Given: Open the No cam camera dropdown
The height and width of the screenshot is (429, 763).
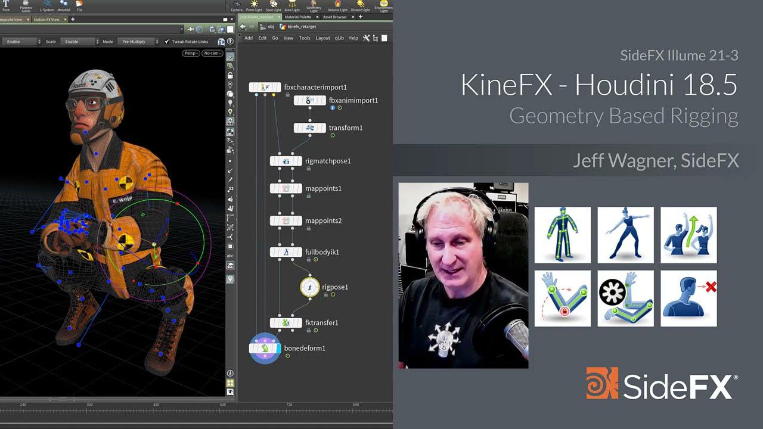Looking at the screenshot, I should [212, 53].
